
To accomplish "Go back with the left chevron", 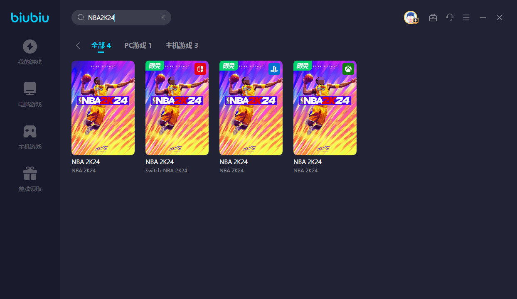I will (78, 45).
